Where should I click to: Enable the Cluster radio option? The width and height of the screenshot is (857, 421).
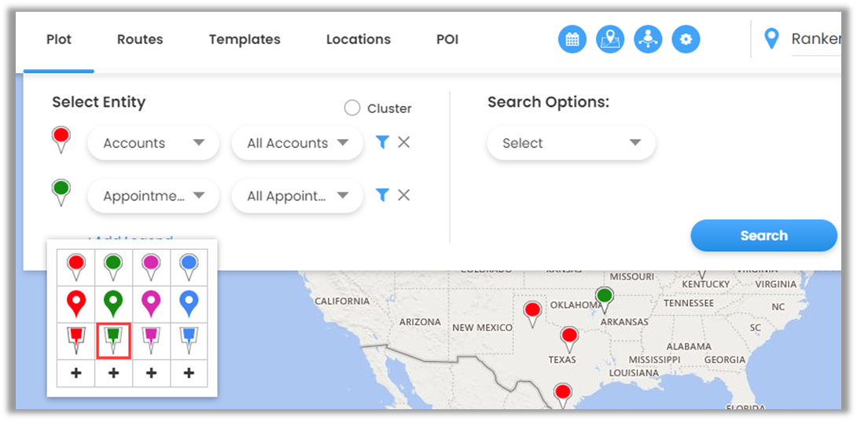(352, 108)
